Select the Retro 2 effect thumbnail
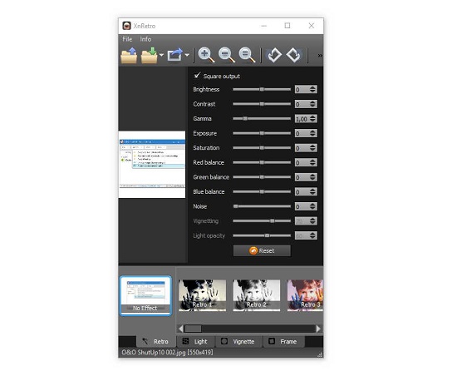This screenshot has height=376, width=457. 257,295
